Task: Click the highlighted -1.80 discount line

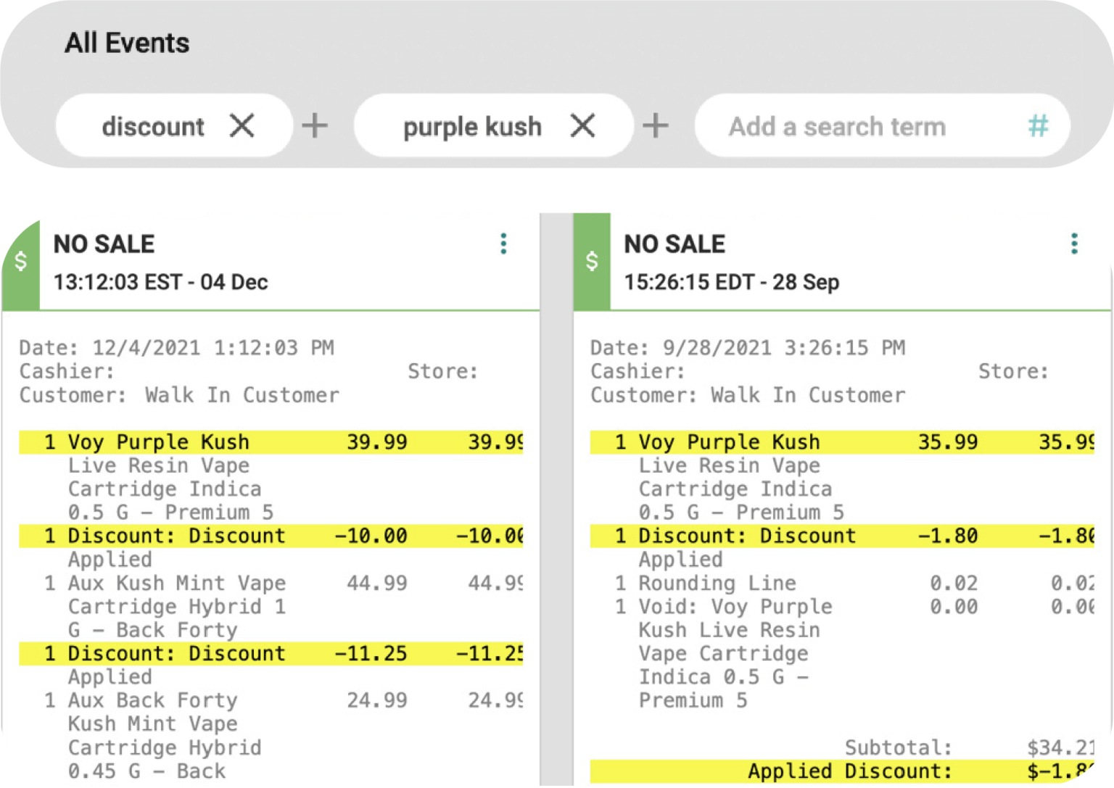Action: point(841,536)
